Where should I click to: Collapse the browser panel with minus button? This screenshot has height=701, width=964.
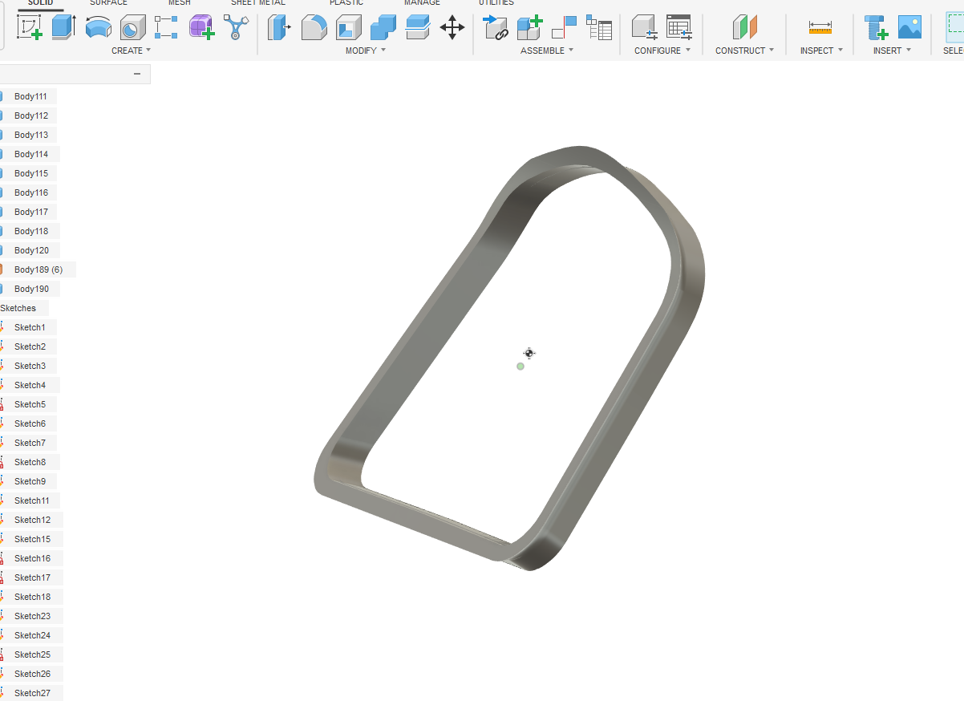[137, 74]
